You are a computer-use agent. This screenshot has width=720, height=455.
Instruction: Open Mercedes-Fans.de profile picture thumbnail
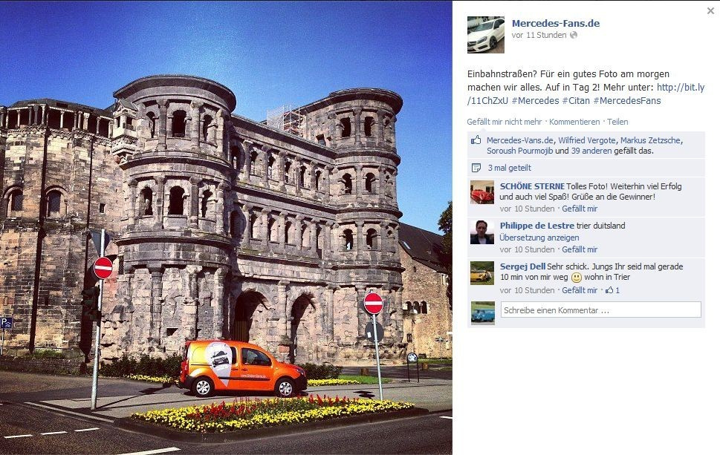coord(485,35)
